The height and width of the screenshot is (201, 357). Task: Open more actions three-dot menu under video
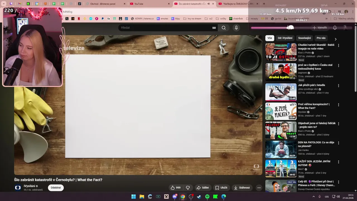[259, 188]
